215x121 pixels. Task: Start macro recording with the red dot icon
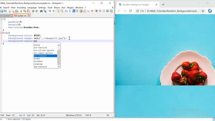[x=96, y=11]
